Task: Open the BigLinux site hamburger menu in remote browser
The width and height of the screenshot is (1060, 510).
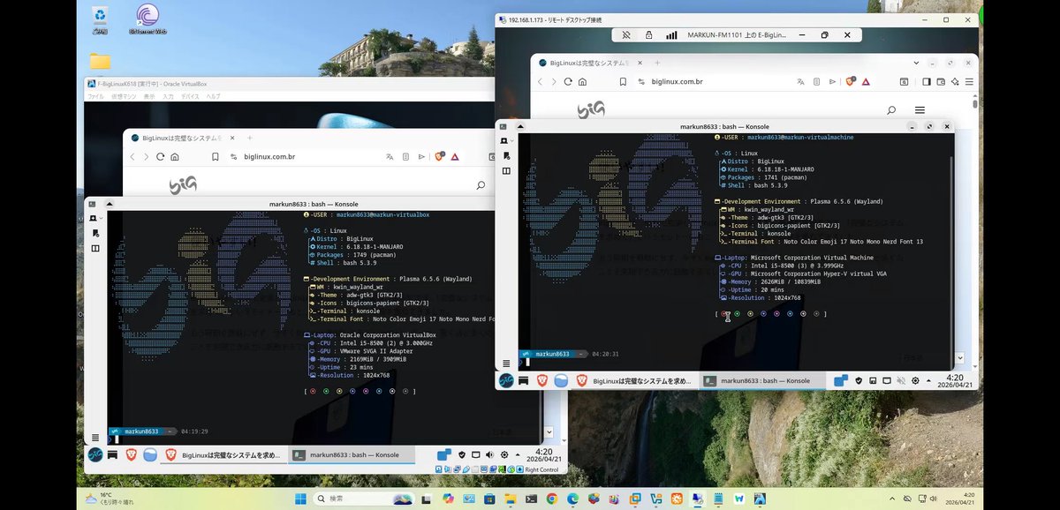Action: pyautogui.click(x=920, y=110)
